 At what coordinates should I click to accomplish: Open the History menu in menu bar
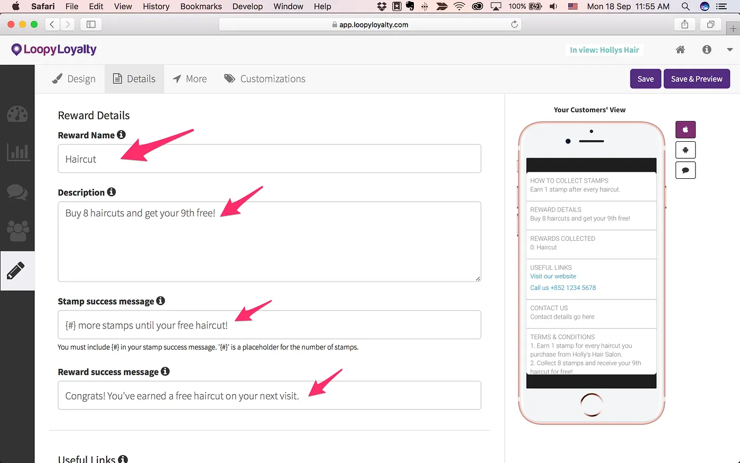coord(156,6)
